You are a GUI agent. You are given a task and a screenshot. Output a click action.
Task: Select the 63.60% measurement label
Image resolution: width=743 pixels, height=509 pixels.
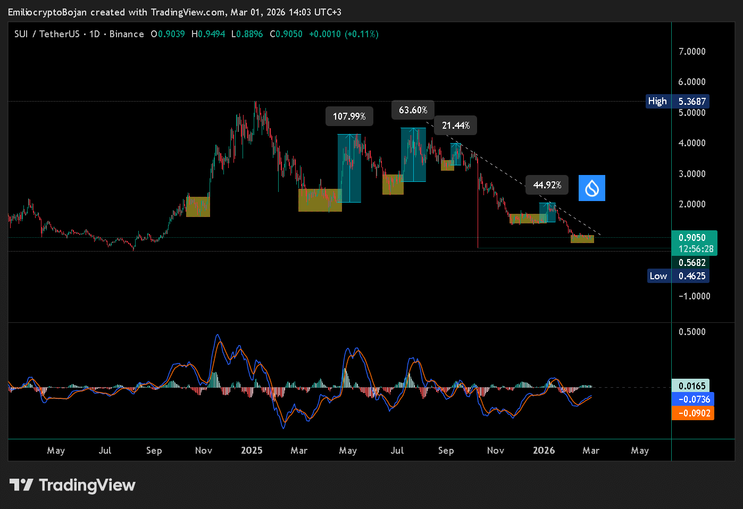point(413,110)
